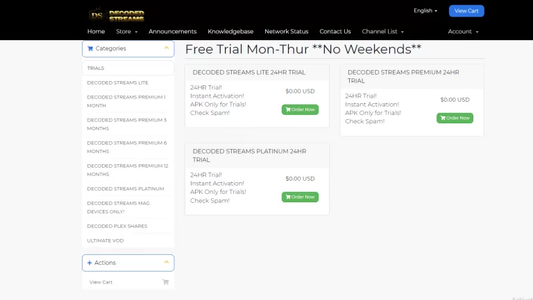Viewport: 533px width, 300px height.
Task: Select the TRIALS category
Action: pos(128,68)
